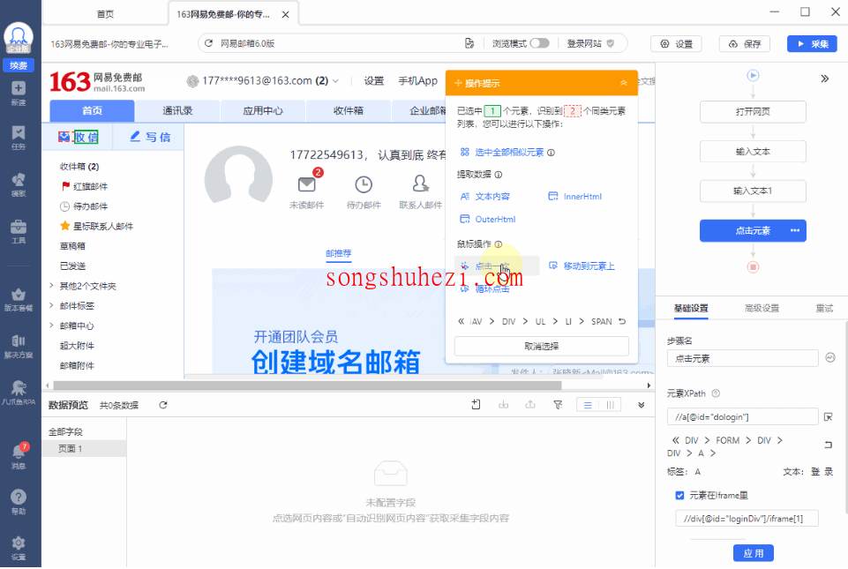
Task: Click the right arrow of the horizontal scrollbar
Action: click(649, 386)
